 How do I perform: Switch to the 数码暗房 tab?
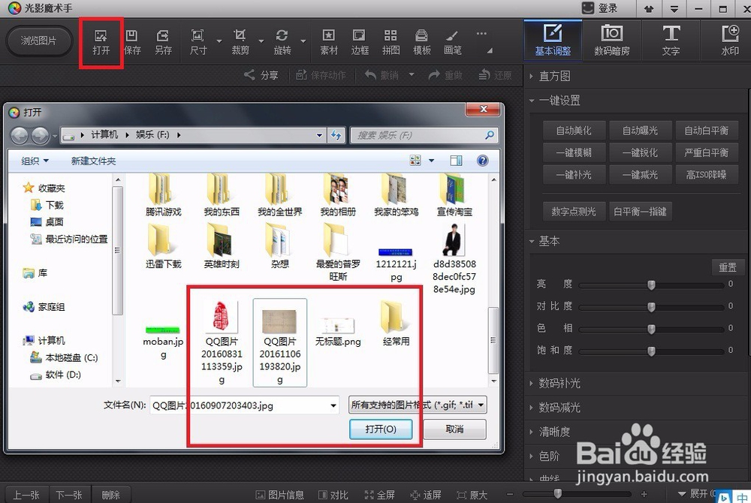pyautogui.click(x=611, y=41)
